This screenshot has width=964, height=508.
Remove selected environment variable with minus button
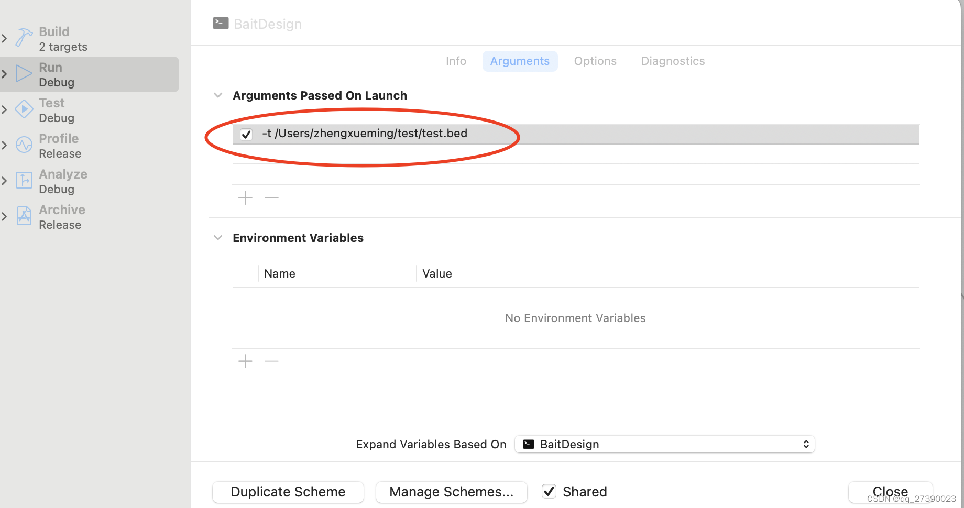[x=271, y=361]
